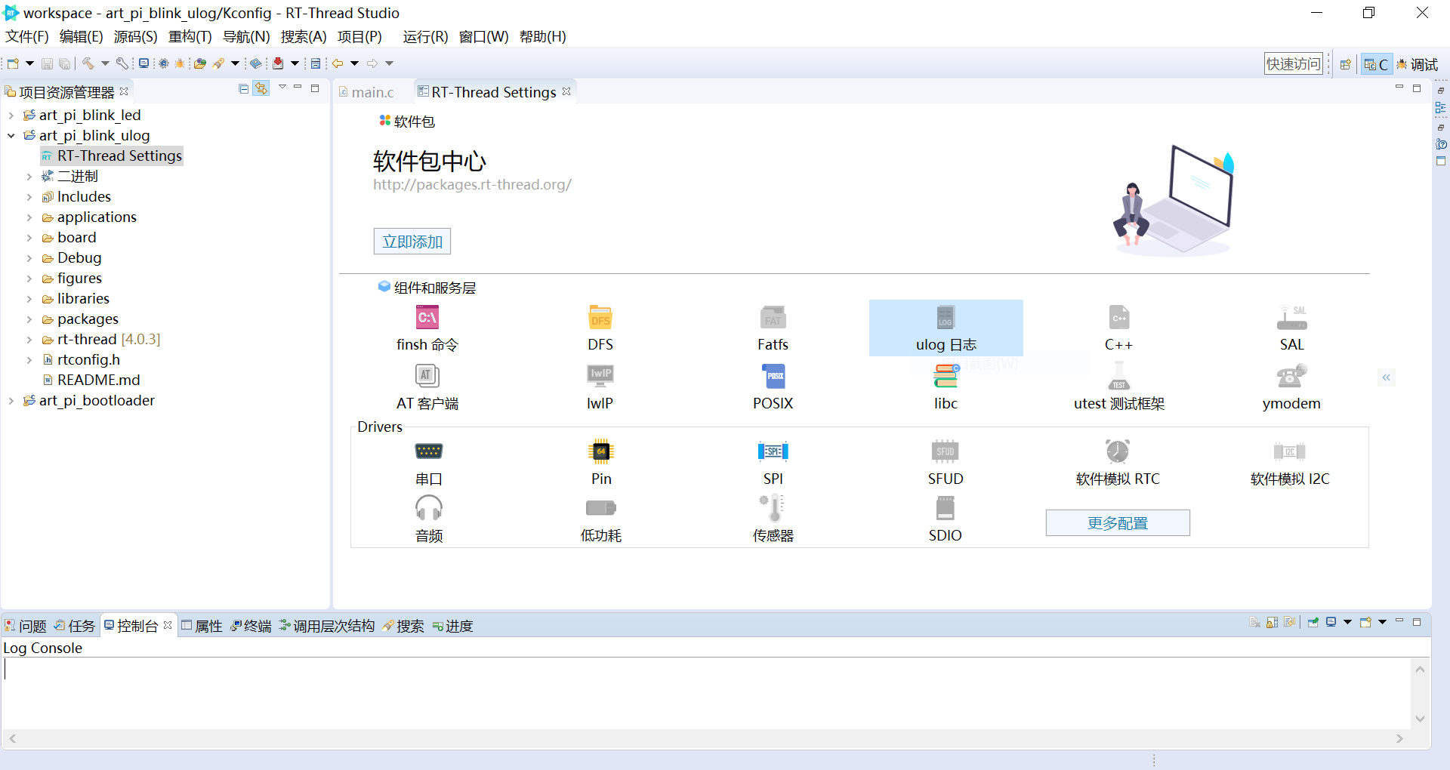Collapse the art_pi_blink_ulog project
This screenshot has width=1450, height=770.
point(11,135)
